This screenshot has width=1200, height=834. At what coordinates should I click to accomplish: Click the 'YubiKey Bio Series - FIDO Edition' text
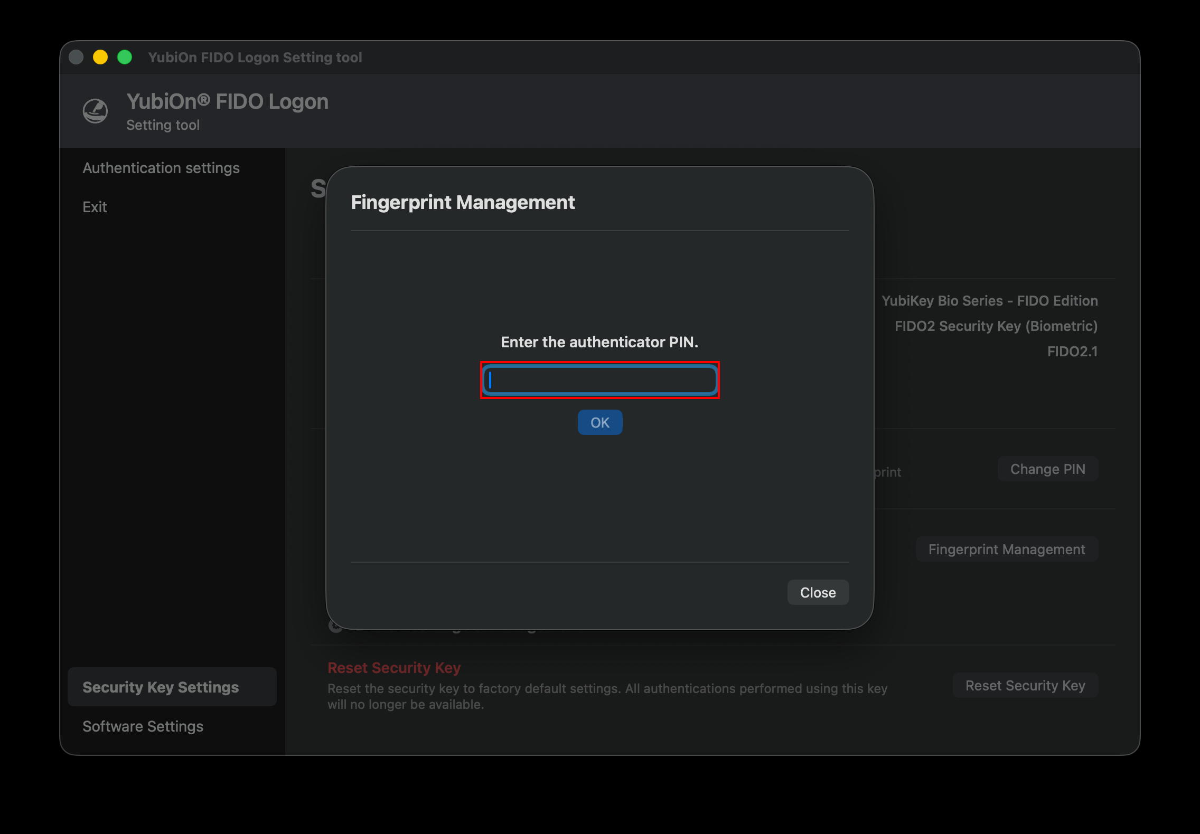coord(990,301)
